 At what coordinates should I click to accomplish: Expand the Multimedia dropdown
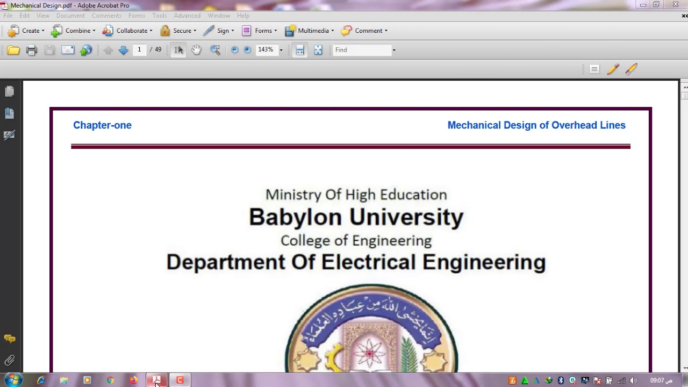pos(309,31)
